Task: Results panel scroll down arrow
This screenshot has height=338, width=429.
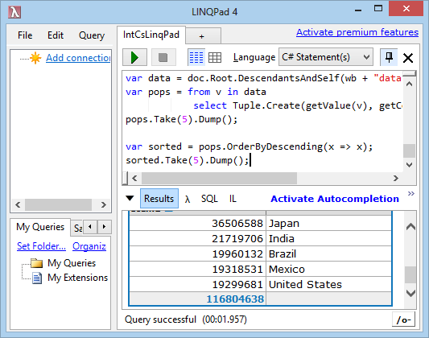Action: click(x=410, y=293)
